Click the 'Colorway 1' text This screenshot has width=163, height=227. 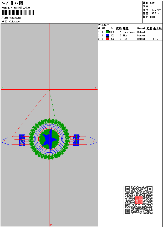pos(15,22)
